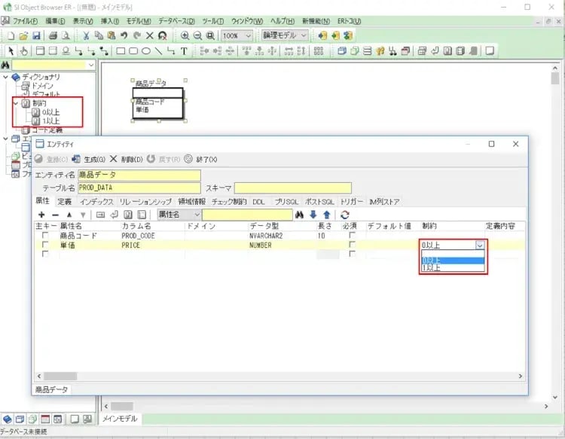Toggle 必須 checkbox for 商品コード row
The height and width of the screenshot is (439, 565).
[351, 236]
